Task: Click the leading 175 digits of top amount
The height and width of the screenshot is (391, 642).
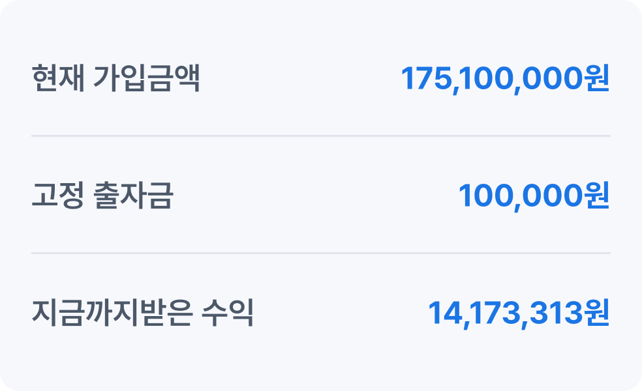Action: [x=426, y=78]
